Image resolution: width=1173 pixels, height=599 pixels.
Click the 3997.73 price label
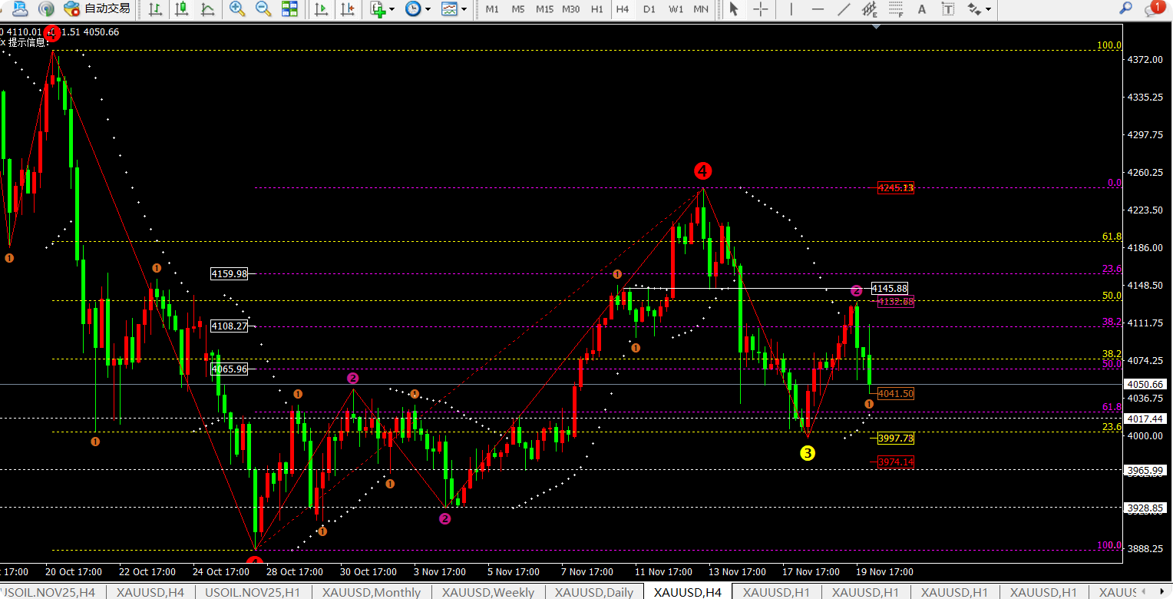click(896, 438)
